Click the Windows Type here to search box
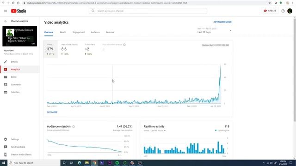Viewport: 296px width, 166px height. 34,163
